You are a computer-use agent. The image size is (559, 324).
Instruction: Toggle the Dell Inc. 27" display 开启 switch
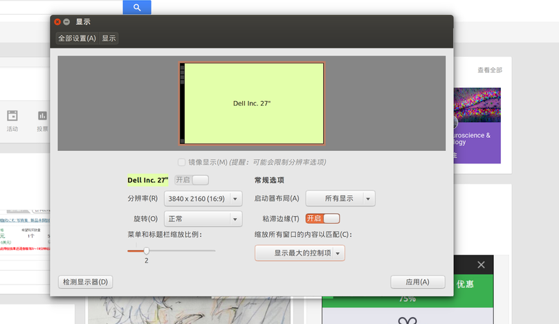[192, 180]
